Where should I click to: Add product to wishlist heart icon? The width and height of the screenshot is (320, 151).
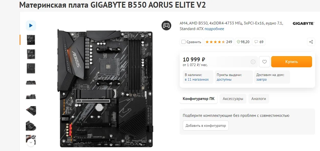[265, 62]
